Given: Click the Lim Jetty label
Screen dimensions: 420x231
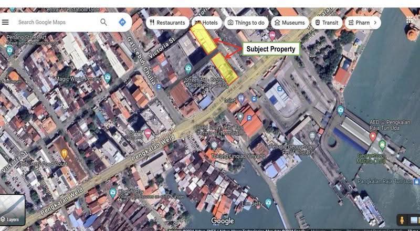Looking at the screenshot, I should (254, 204).
